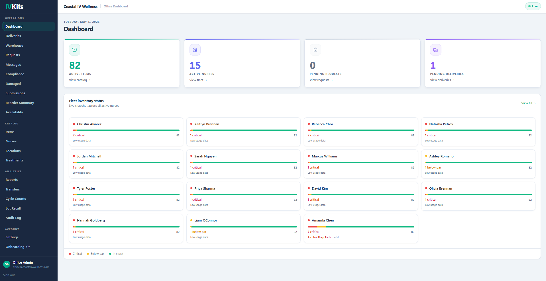
Task: Click office@coastalivwellness.com email text
Action: pyautogui.click(x=31, y=267)
